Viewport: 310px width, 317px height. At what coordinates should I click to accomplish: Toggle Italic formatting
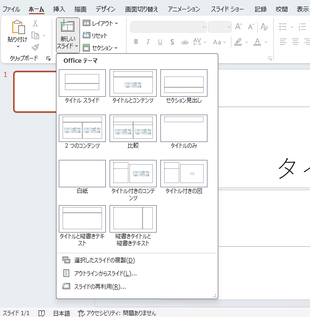point(148,42)
